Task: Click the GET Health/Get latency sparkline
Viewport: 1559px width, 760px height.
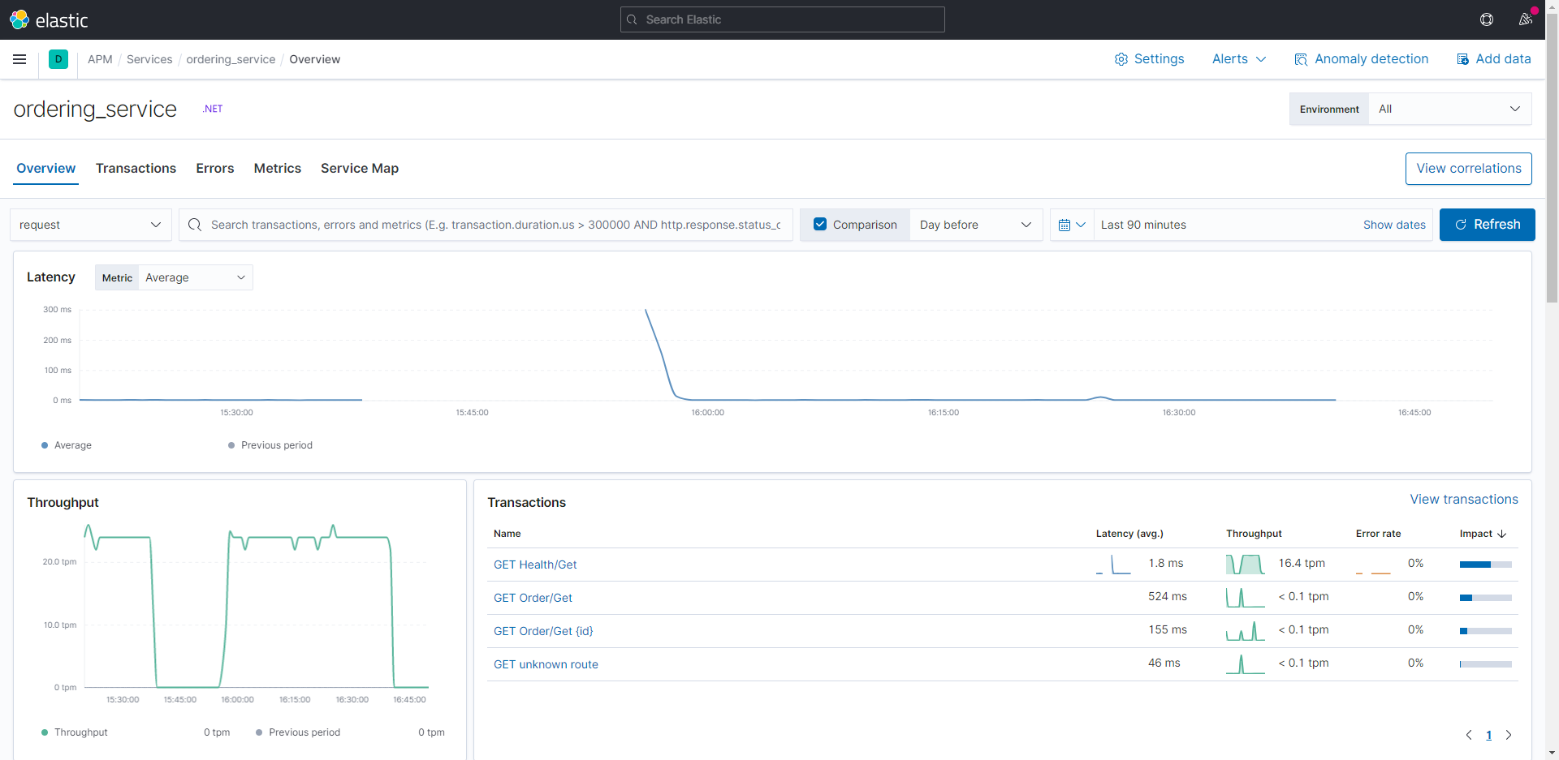Action: (x=1113, y=564)
